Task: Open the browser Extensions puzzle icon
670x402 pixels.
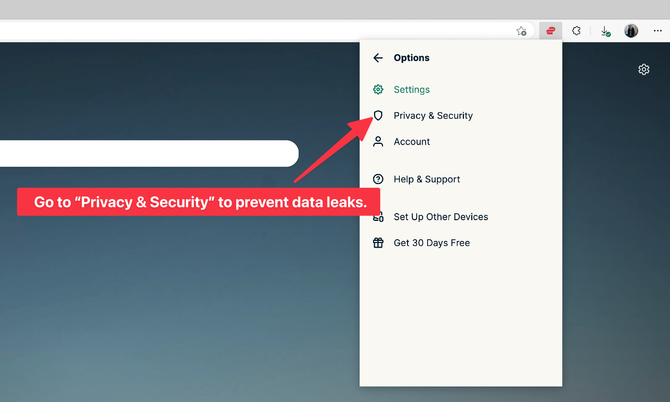Action: [576, 31]
